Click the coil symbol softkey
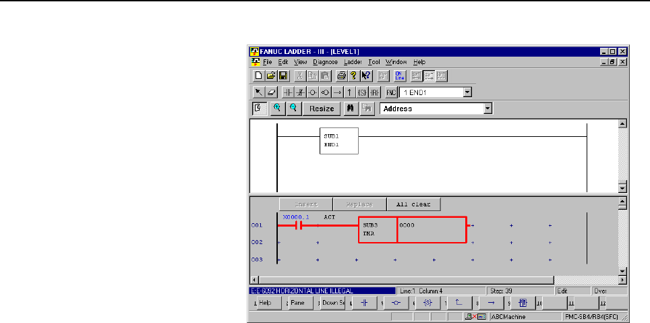This screenshot has width=650, height=323. 396,303
